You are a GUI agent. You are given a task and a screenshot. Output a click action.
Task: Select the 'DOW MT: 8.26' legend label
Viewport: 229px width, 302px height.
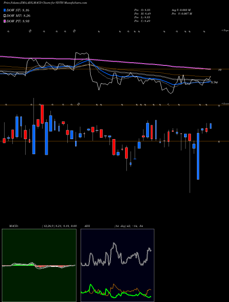point(18,16)
